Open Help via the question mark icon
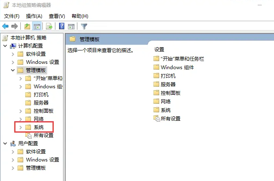 [x=62, y=26]
